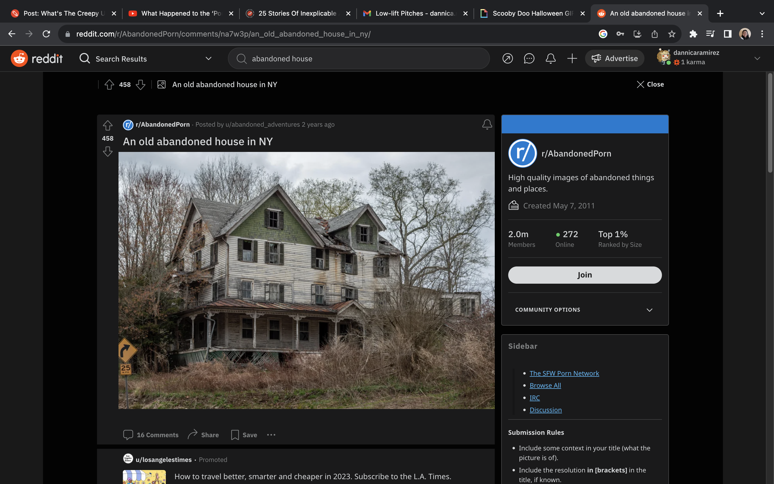
Task: Join the r/AbandonedPorn community
Action: (584, 275)
